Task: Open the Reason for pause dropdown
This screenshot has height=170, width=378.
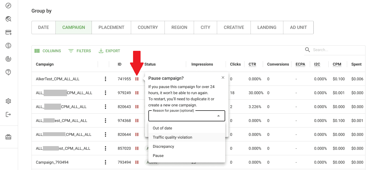Action: [186, 116]
